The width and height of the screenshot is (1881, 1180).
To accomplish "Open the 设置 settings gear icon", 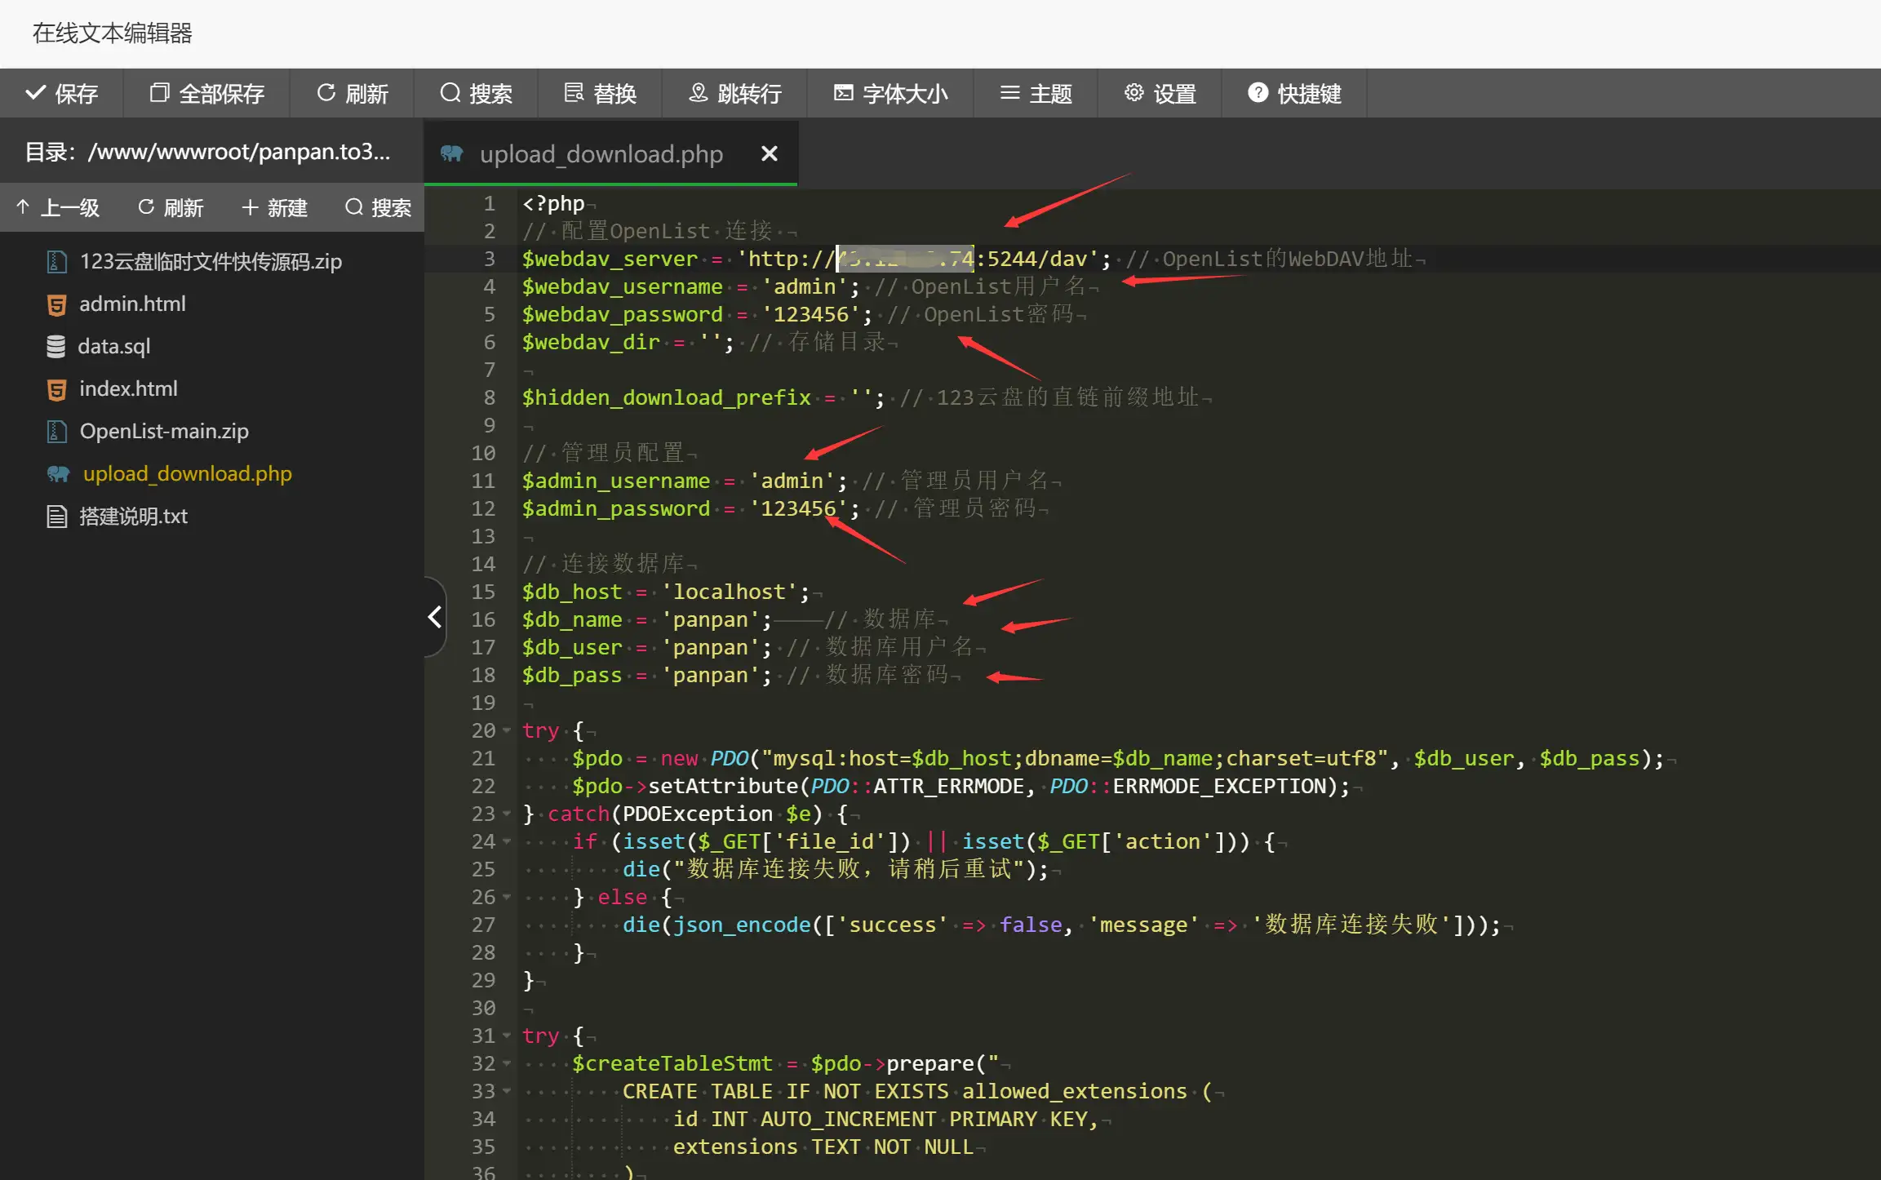I will point(1134,93).
